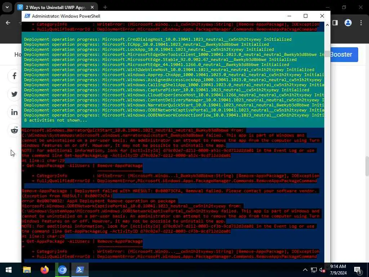Select the PowerShell taskbar icon
The height and width of the screenshot is (277, 369).
pos(80,270)
